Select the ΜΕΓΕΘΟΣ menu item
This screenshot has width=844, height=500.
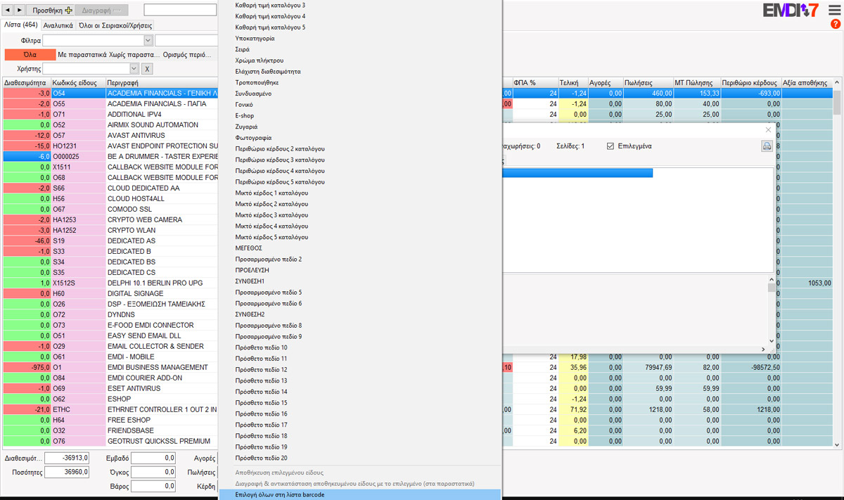pos(359,248)
